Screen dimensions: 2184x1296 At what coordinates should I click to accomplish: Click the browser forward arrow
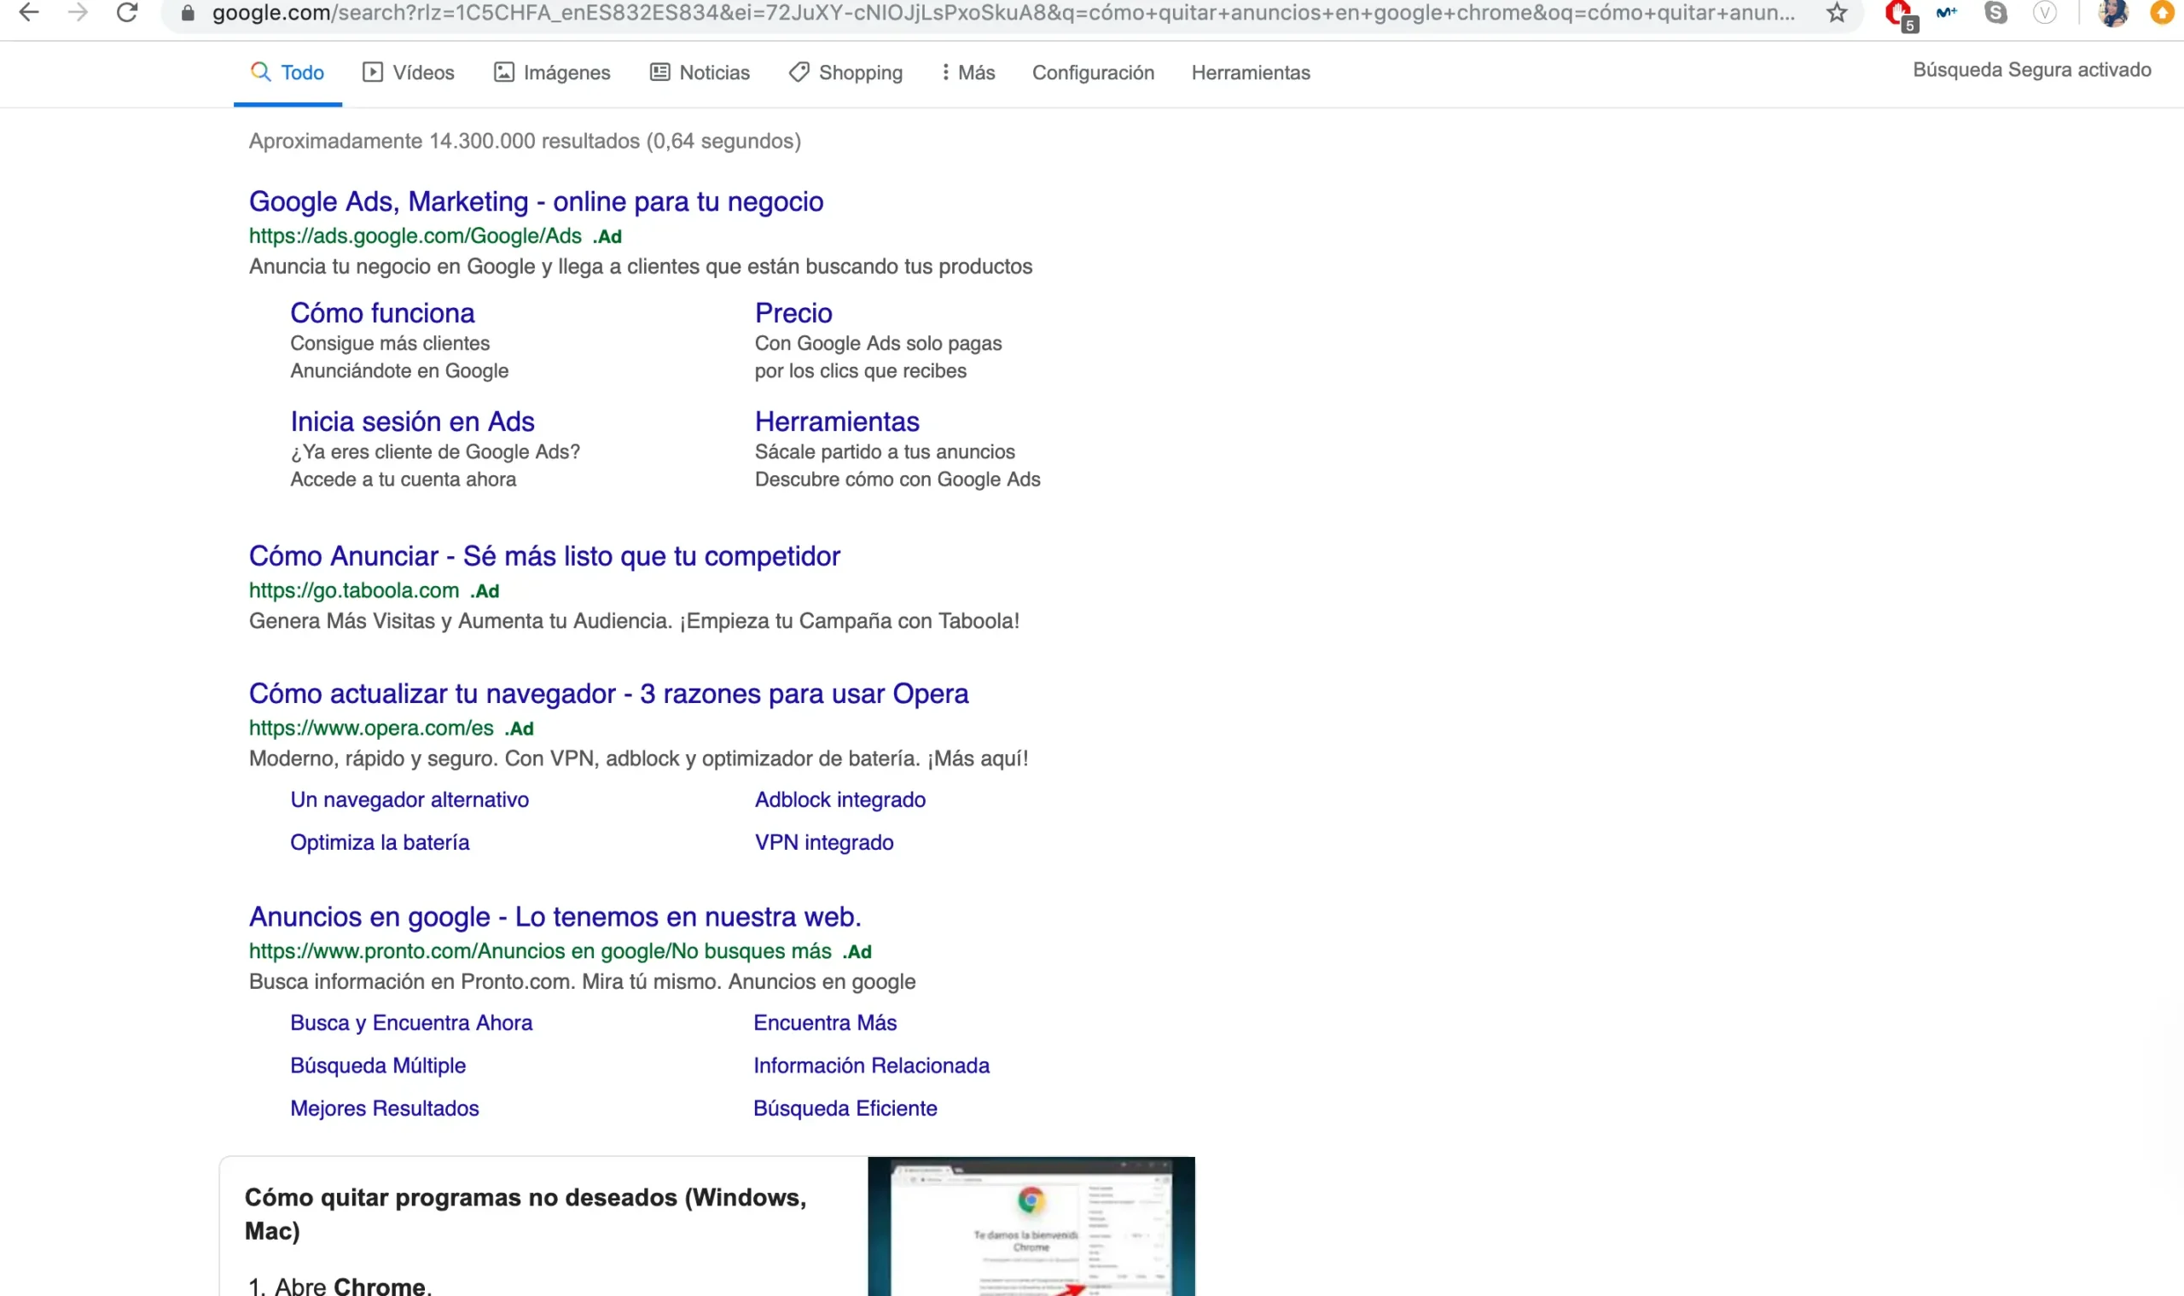(x=78, y=12)
